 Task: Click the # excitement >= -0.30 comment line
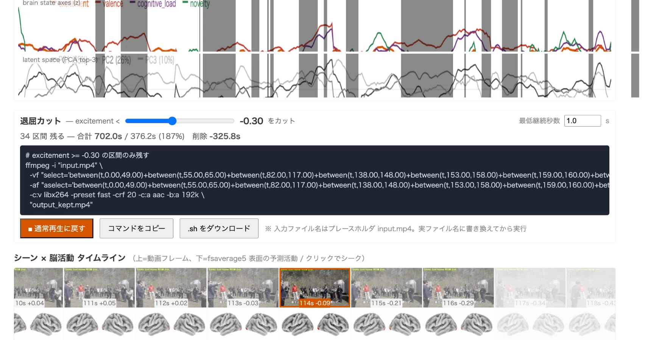pos(87,155)
